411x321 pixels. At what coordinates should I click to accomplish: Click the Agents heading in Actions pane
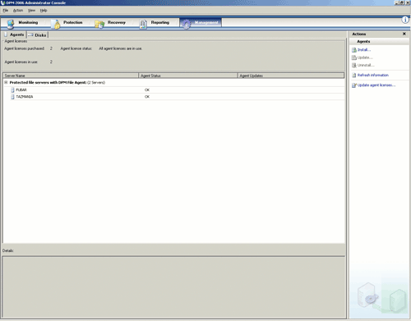point(363,41)
